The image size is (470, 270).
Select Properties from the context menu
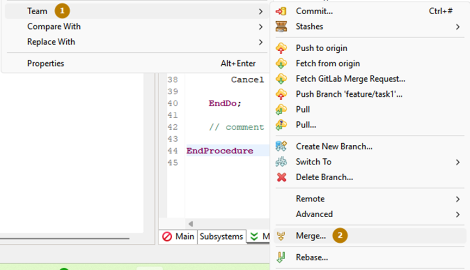(x=46, y=64)
